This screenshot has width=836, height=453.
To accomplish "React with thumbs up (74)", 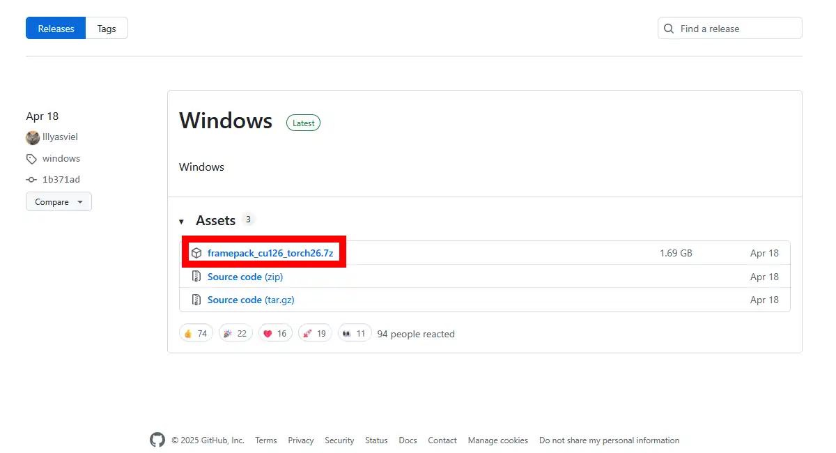I will coord(196,333).
